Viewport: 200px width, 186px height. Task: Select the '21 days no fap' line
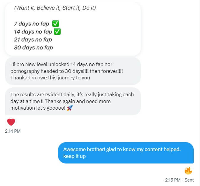tap(33, 40)
